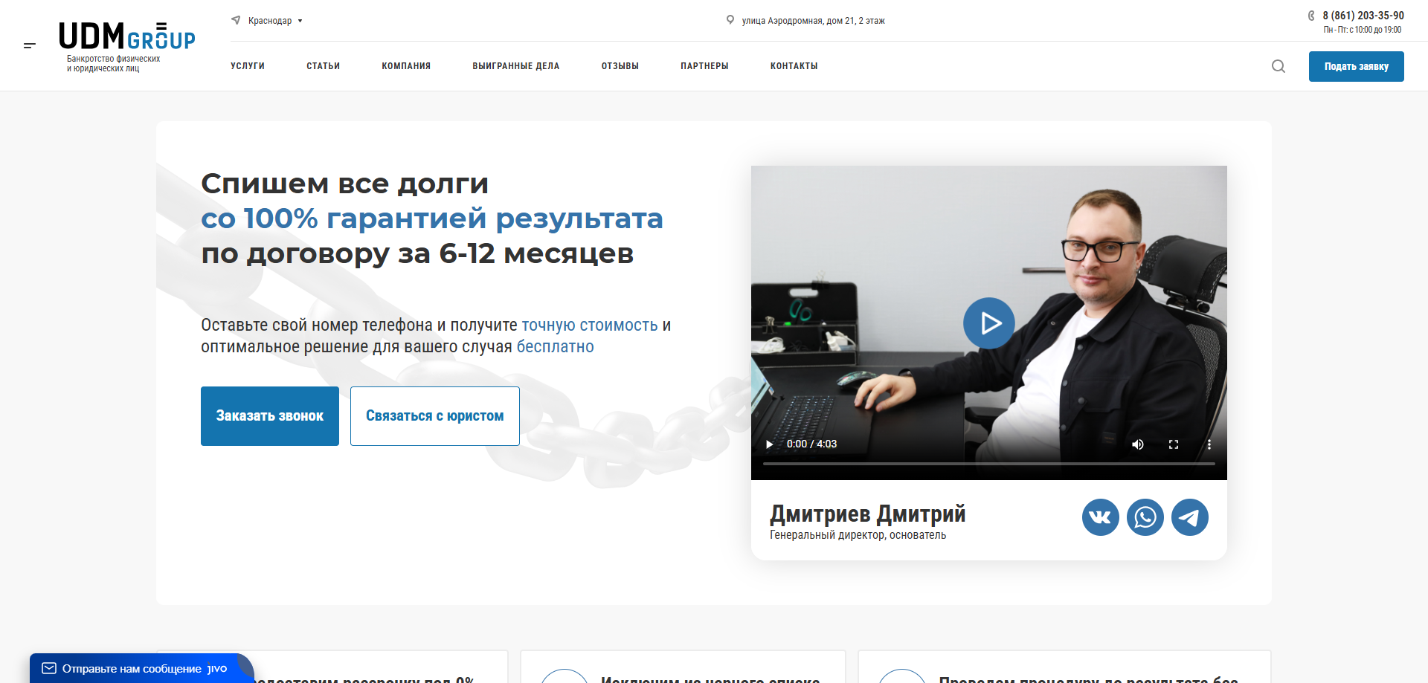The image size is (1428, 683).
Task: Click the Заказать звонок button
Action: pyautogui.click(x=270, y=416)
